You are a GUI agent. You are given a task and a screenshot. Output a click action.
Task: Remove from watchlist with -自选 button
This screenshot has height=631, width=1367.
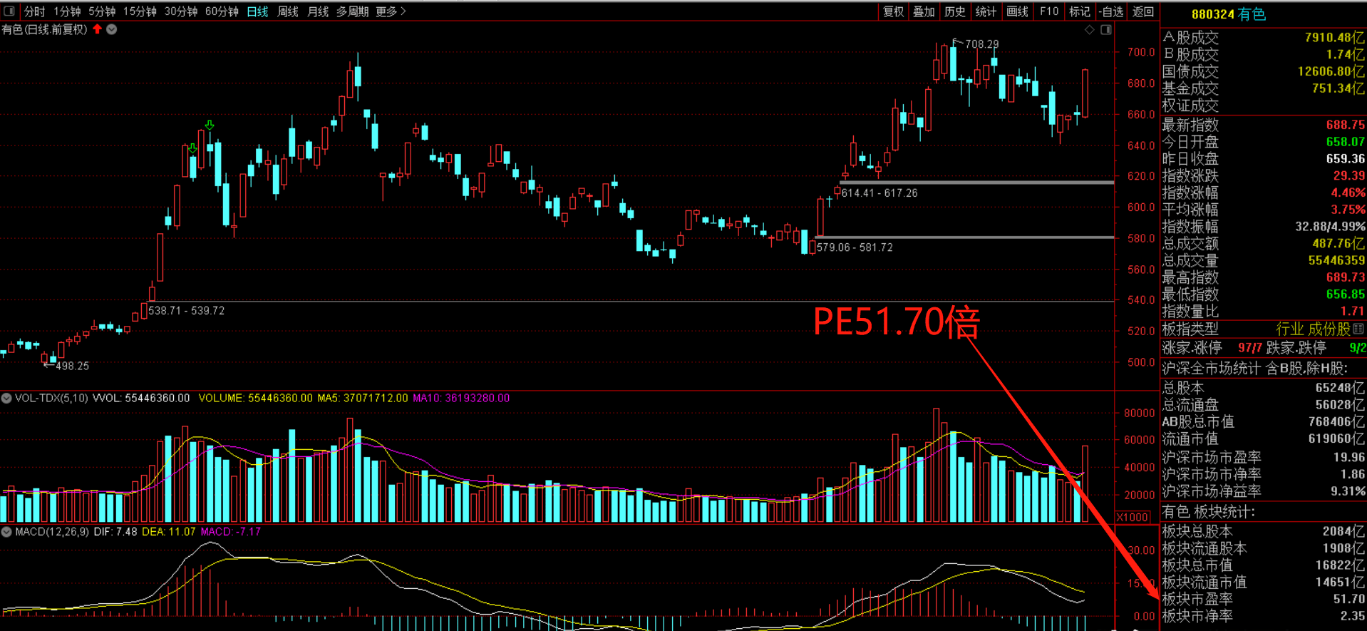click(x=1111, y=11)
